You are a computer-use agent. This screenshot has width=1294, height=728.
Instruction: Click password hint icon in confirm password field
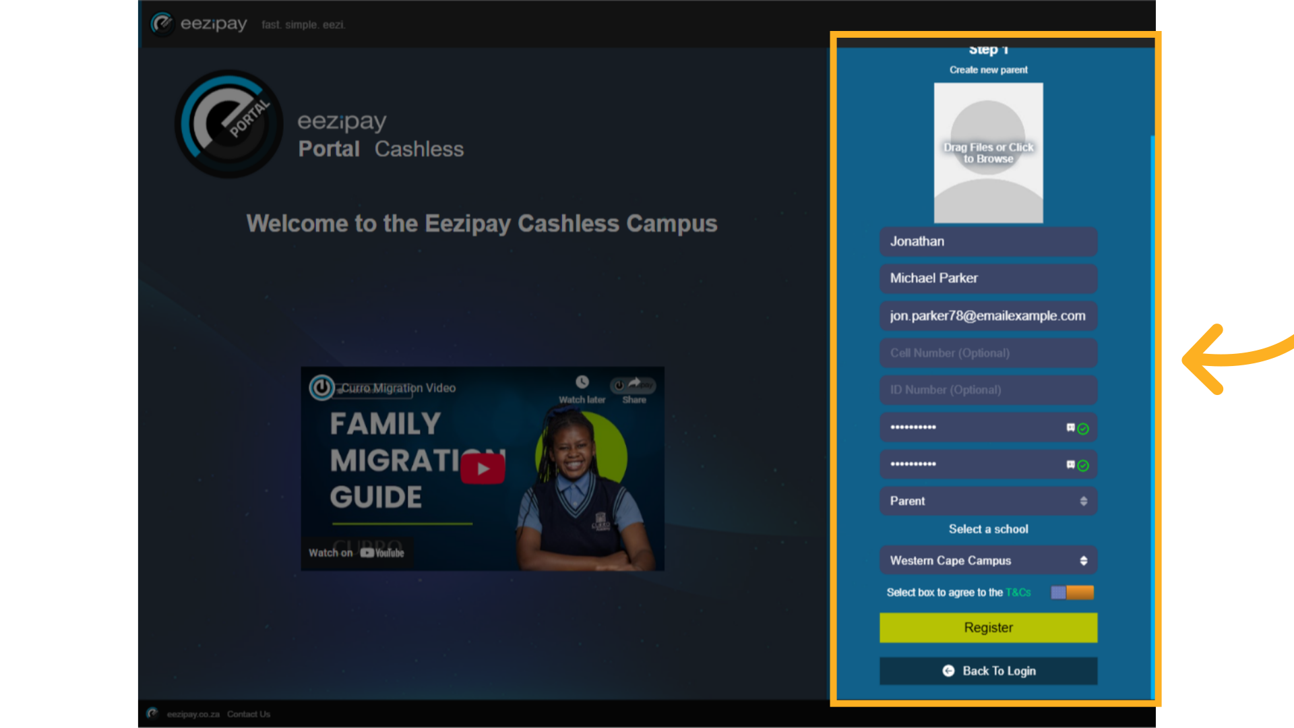click(1070, 464)
